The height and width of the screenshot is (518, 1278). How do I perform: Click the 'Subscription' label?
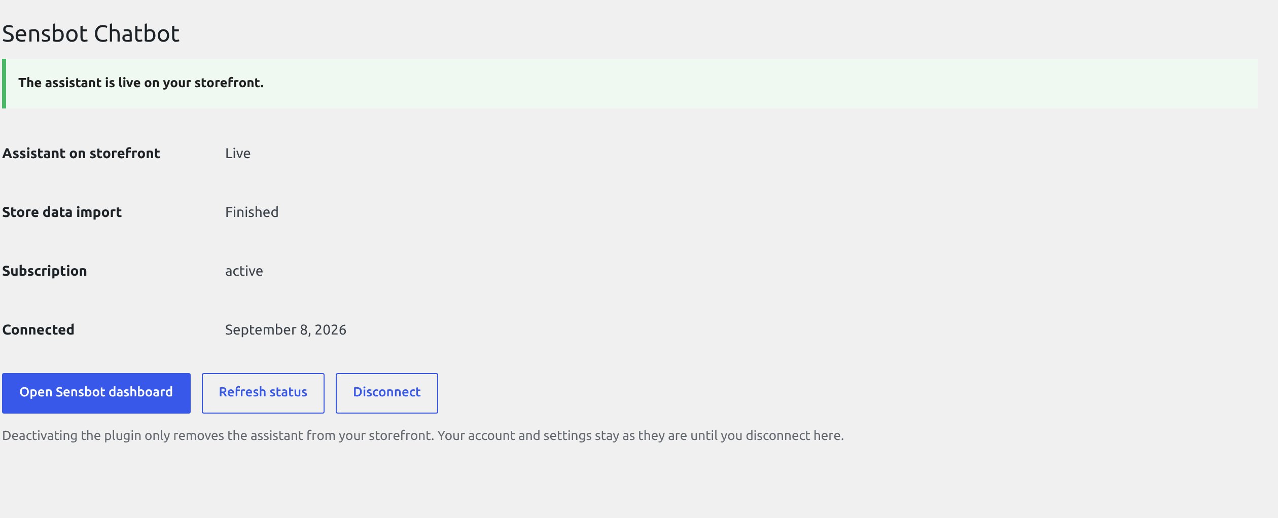pyautogui.click(x=45, y=271)
